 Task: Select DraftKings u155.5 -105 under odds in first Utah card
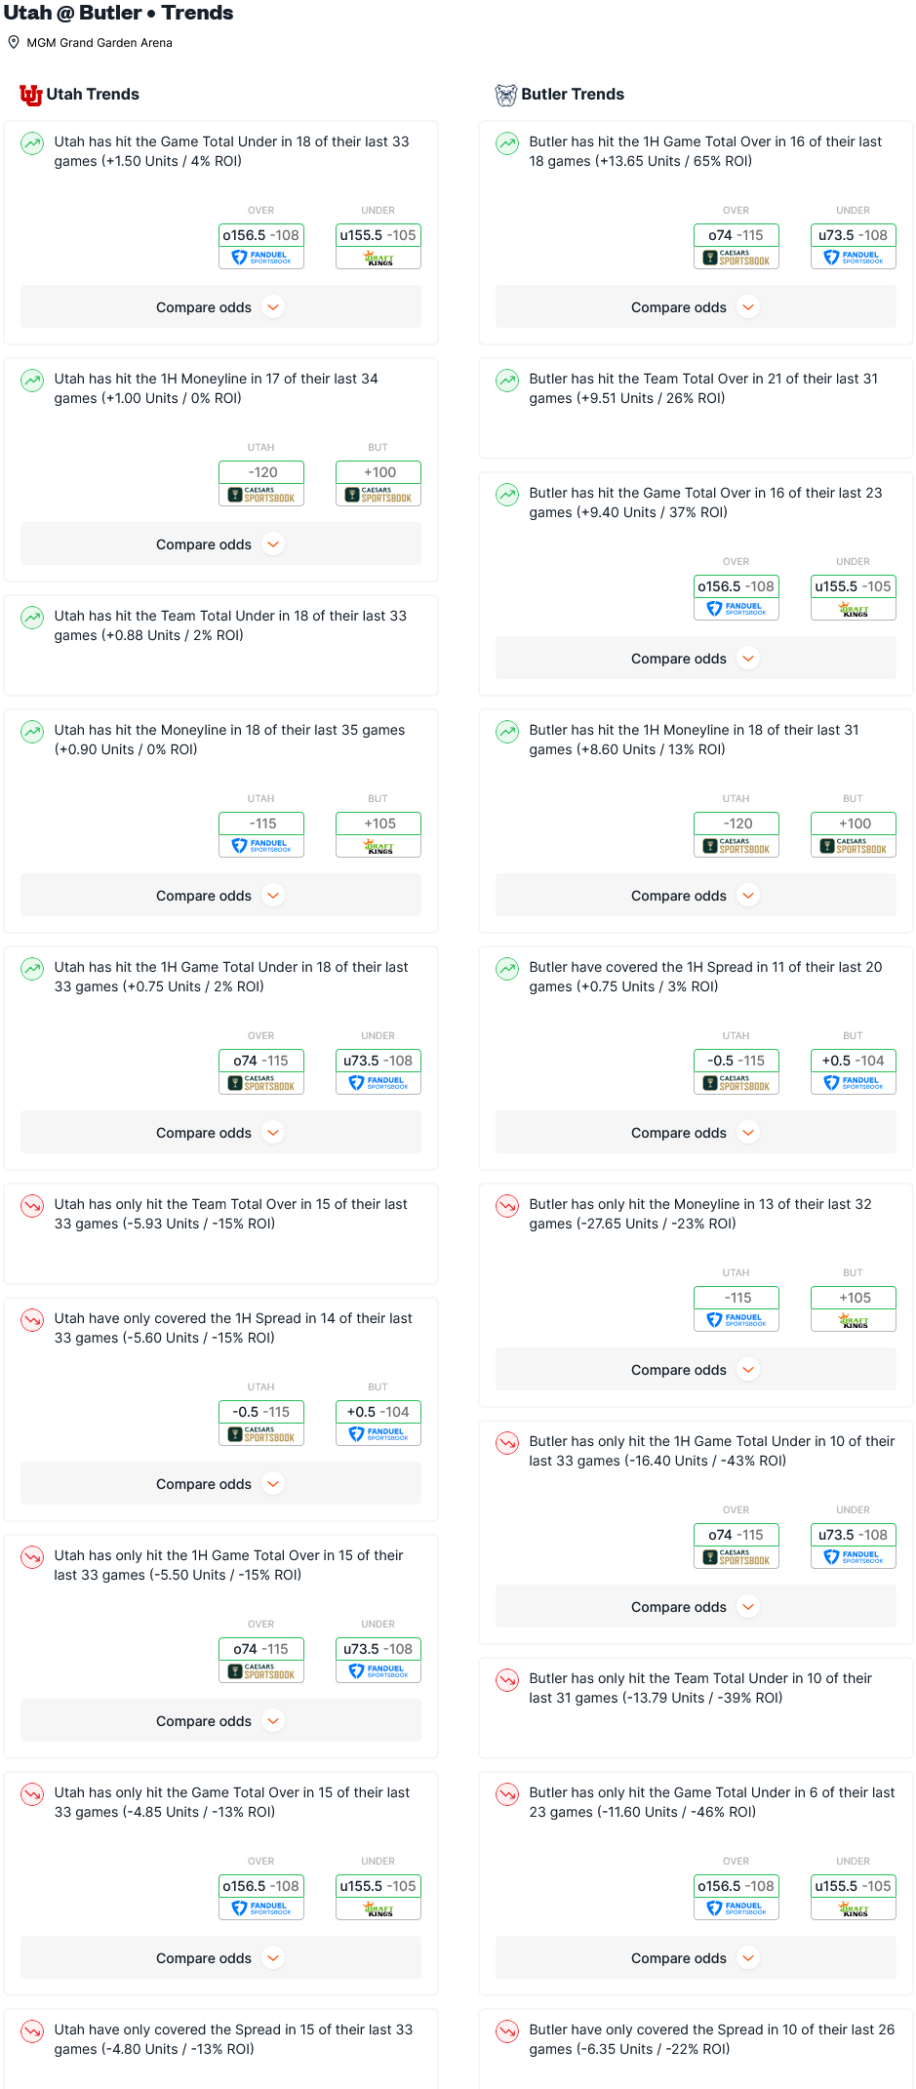378,246
